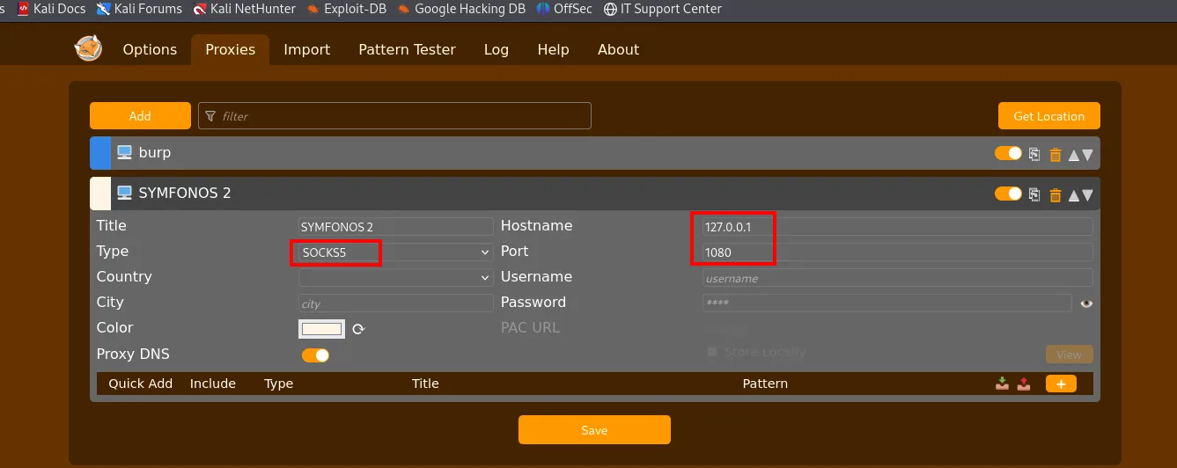Viewport: 1177px width, 468px height.
Task: Switch to the Import tab
Action: click(x=306, y=49)
